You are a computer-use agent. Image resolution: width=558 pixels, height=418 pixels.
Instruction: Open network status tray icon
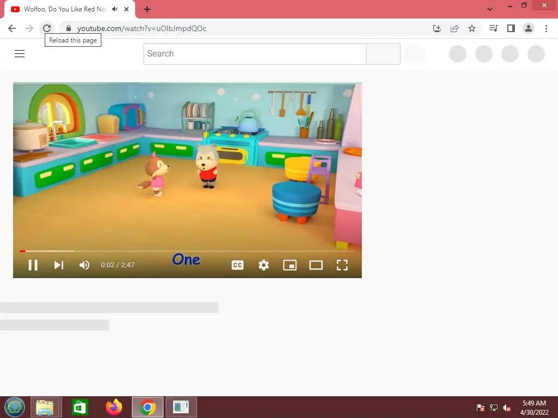click(x=494, y=407)
